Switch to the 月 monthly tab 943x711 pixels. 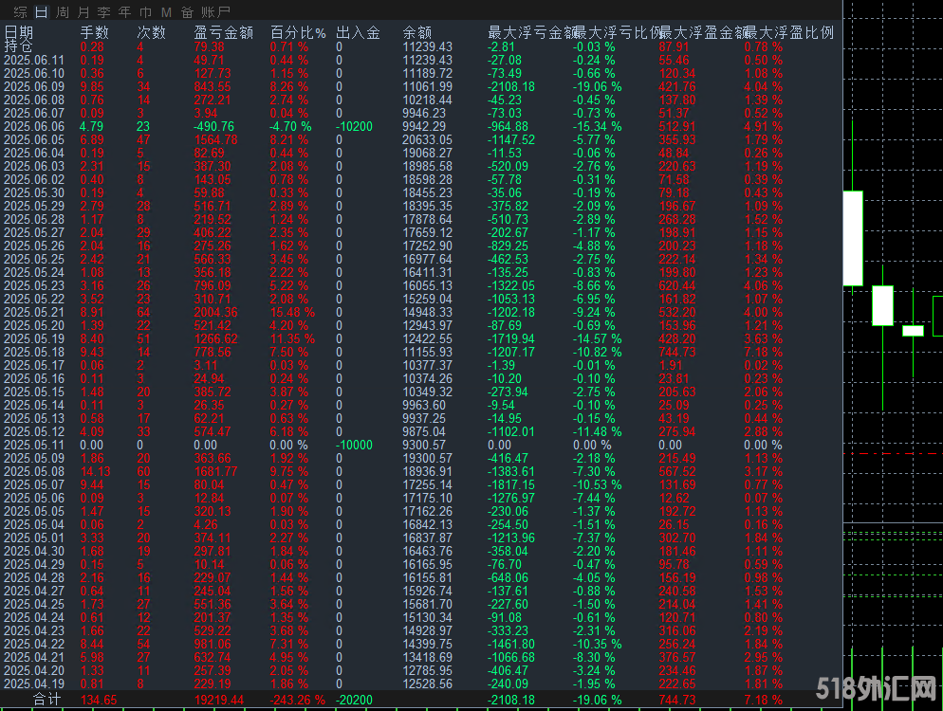coord(83,12)
